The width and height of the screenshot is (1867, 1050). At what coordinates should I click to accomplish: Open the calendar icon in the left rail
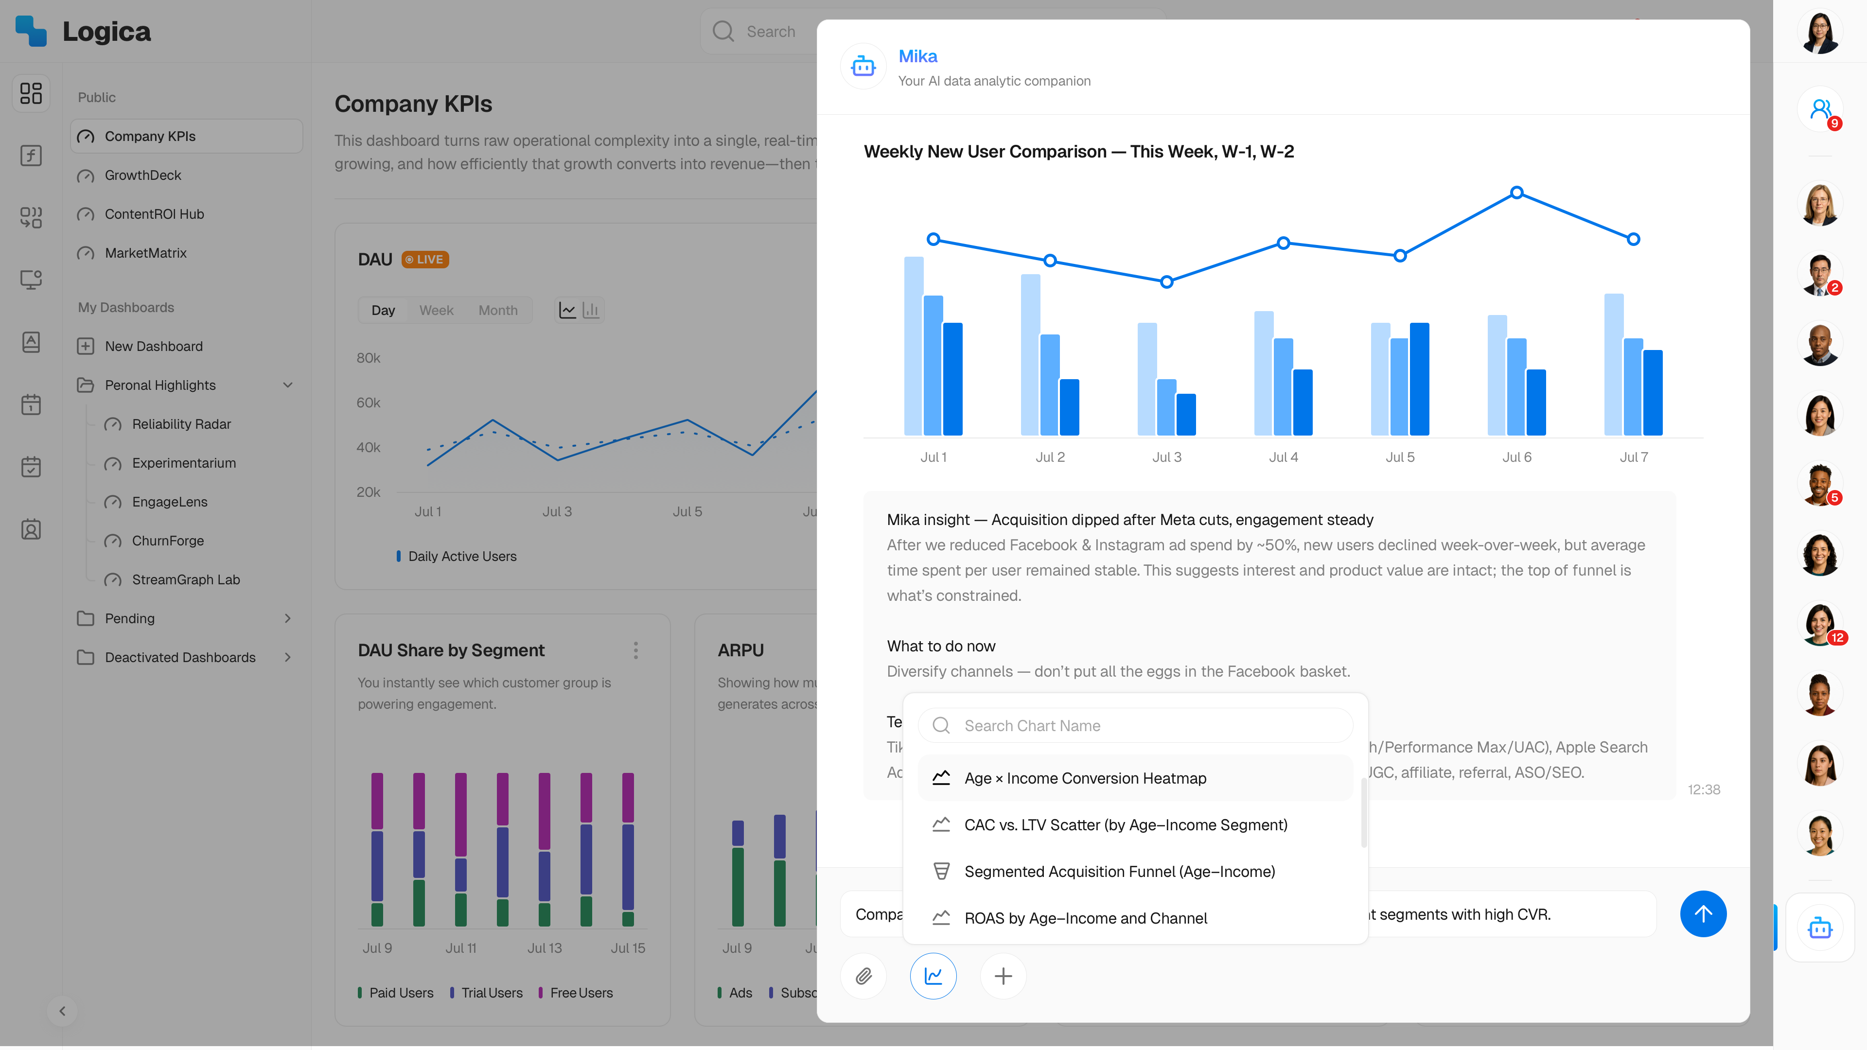pos(31,404)
